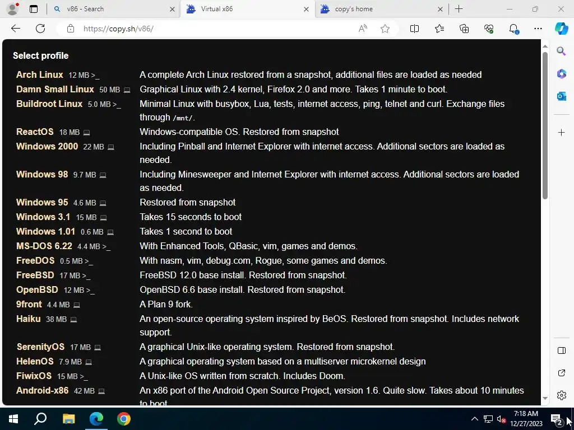
Task: Reload the page with refresh icon
Action: coord(40,29)
